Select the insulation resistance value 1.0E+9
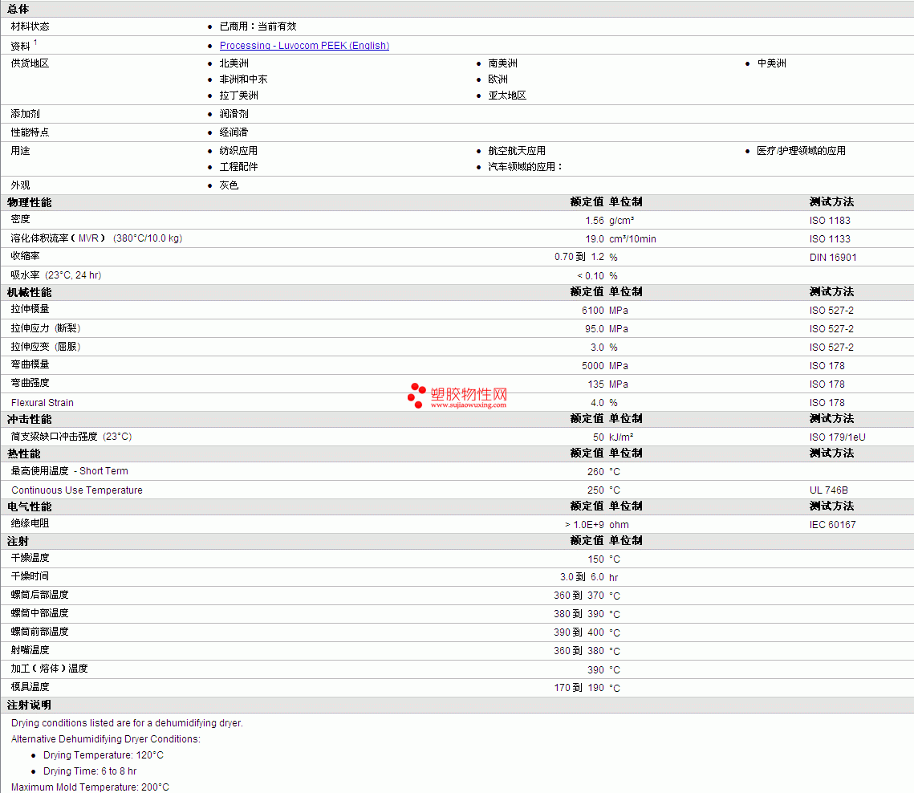 pyautogui.click(x=589, y=525)
